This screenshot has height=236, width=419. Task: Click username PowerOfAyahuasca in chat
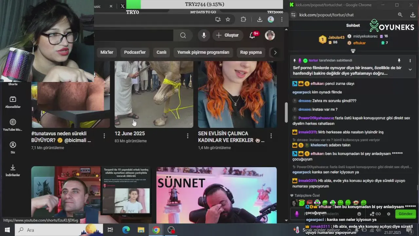(316, 118)
